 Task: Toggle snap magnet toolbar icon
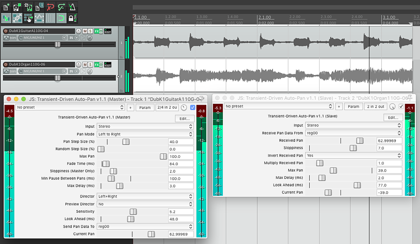61,18
